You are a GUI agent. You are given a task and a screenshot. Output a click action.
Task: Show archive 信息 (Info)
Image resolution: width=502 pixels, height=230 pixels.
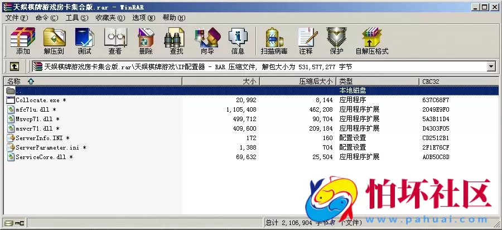tap(238, 41)
